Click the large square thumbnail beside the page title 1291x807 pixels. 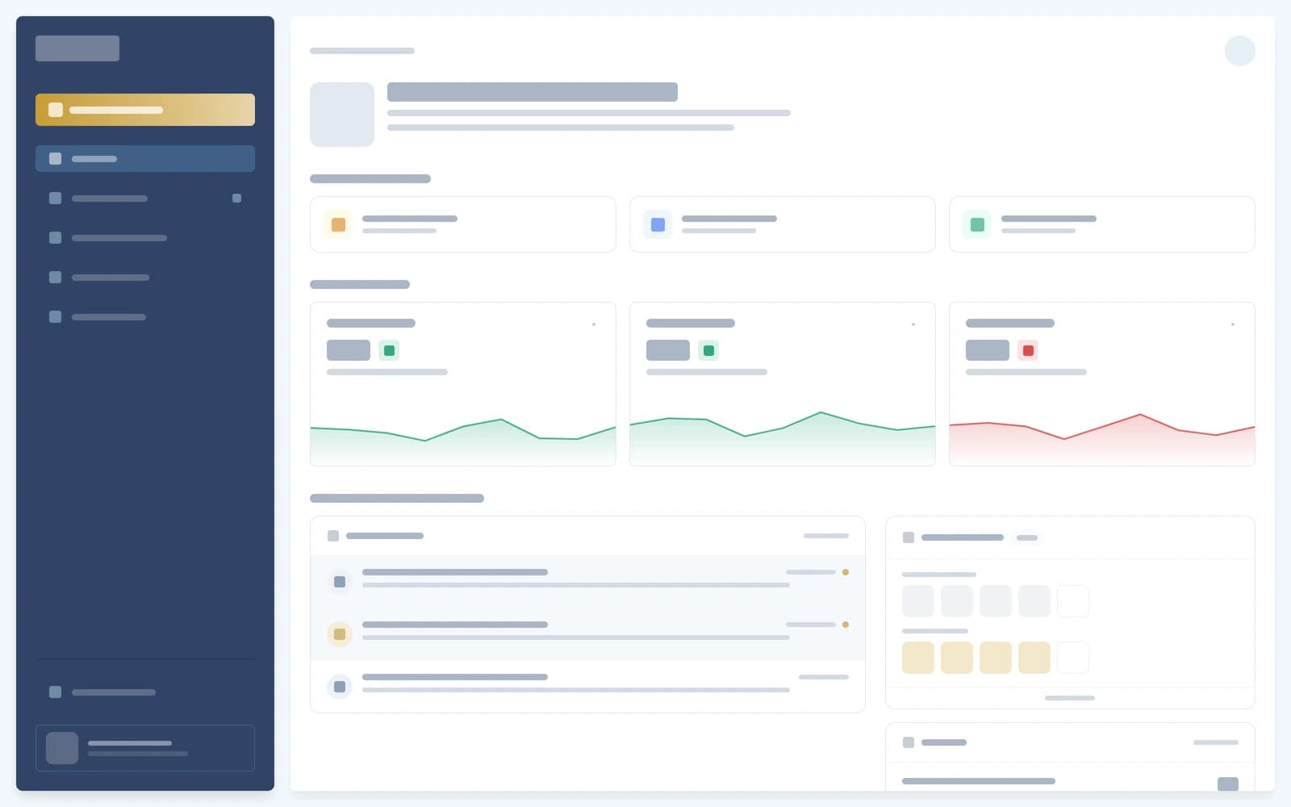click(x=342, y=115)
